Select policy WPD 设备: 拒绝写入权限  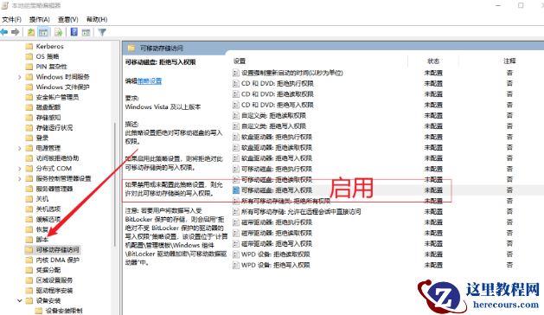[276, 266]
